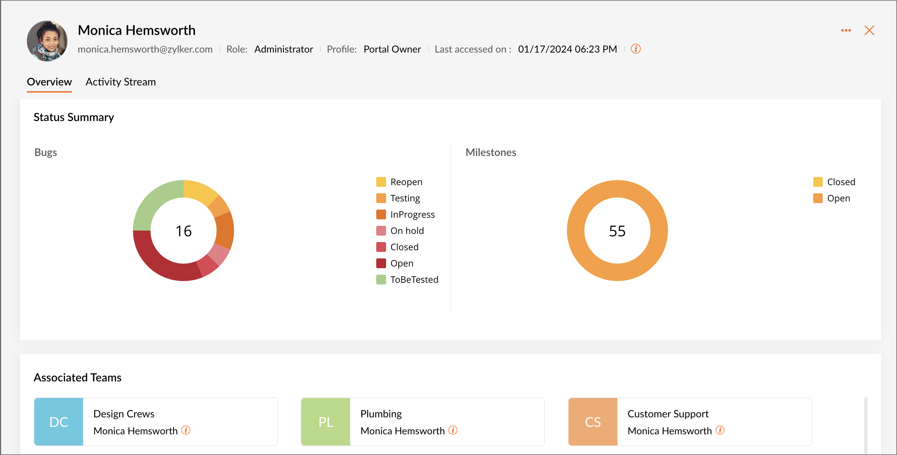Image resolution: width=897 pixels, height=455 pixels.
Task: Open the Design Crews team link
Action: (123, 414)
